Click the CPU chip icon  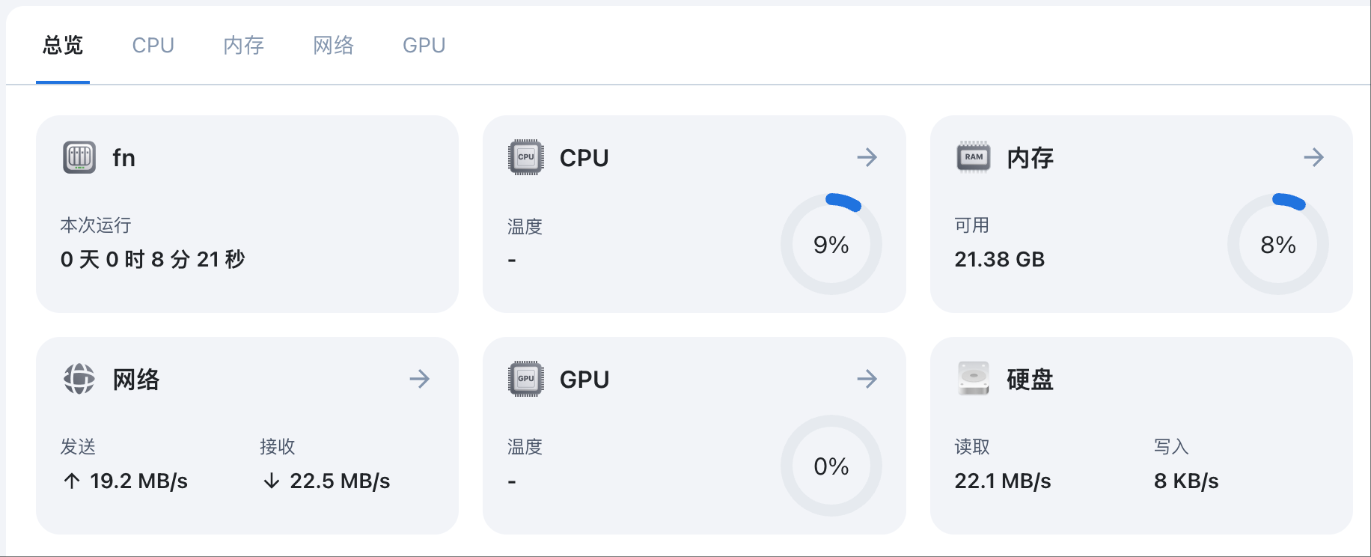pyautogui.click(x=525, y=157)
